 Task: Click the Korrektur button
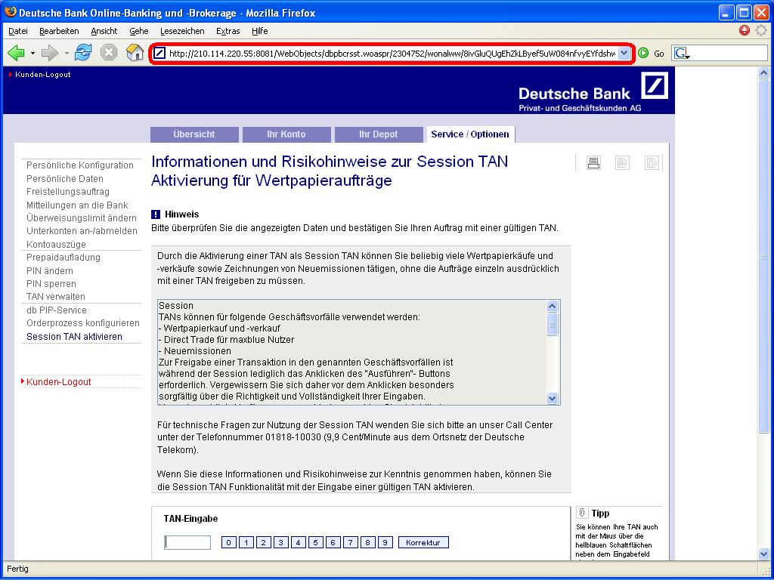pos(423,542)
